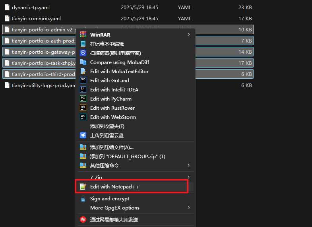Click the Xunlei cloud upload bird icon
Viewport: 312px width, 227px height.
[83, 135]
